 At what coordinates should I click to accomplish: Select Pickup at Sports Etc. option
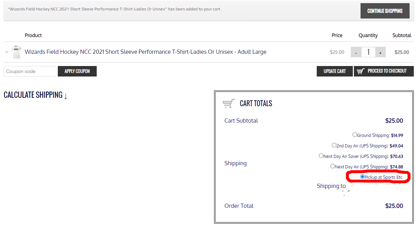click(362, 177)
